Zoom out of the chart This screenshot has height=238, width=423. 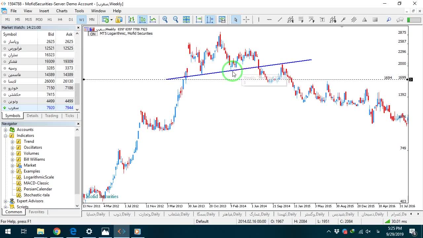(176, 20)
